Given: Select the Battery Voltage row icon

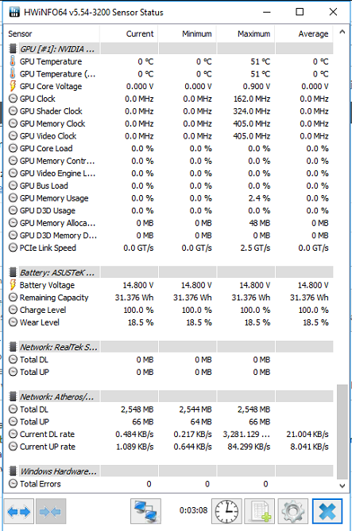Looking at the screenshot, I should pos(13,285).
